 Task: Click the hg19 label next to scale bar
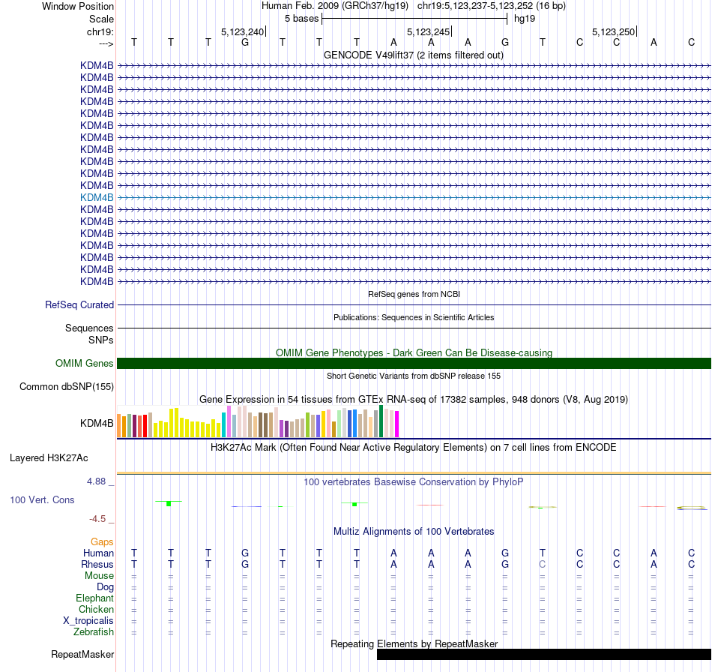tap(525, 19)
